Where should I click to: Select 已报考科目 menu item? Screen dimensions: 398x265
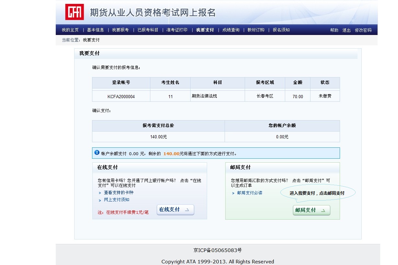[x=148, y=30]
